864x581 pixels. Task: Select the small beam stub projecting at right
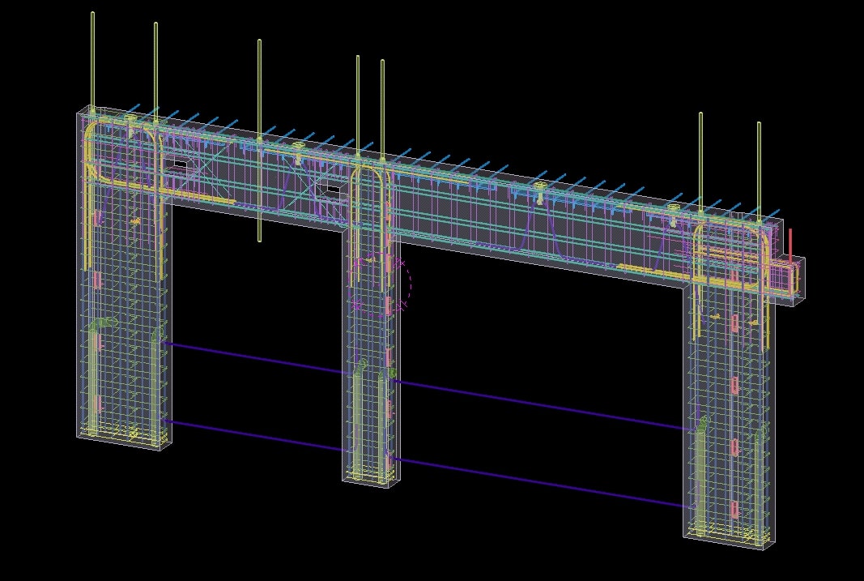point(790,280)
